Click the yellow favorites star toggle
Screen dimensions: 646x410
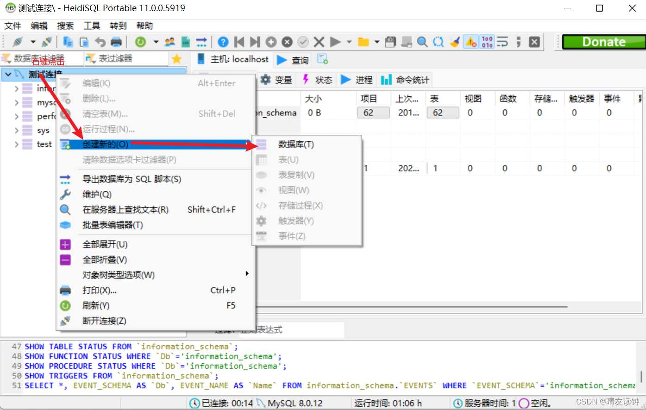pos(176,59)
